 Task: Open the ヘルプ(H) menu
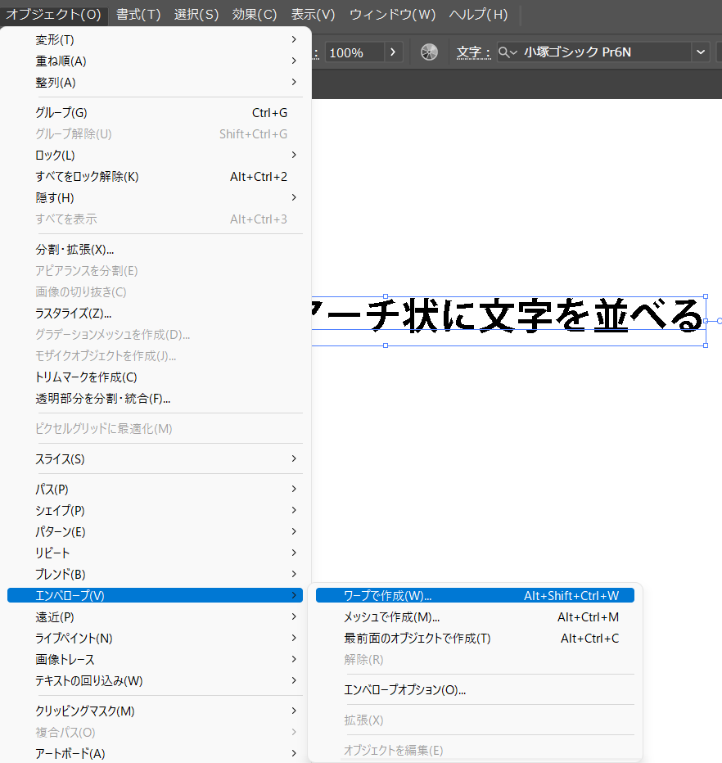click(478, 14)
